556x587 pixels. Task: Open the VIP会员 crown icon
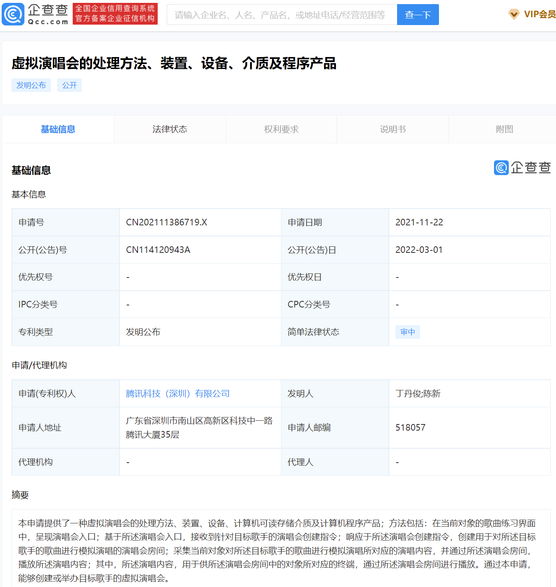[x=514, y=14]
